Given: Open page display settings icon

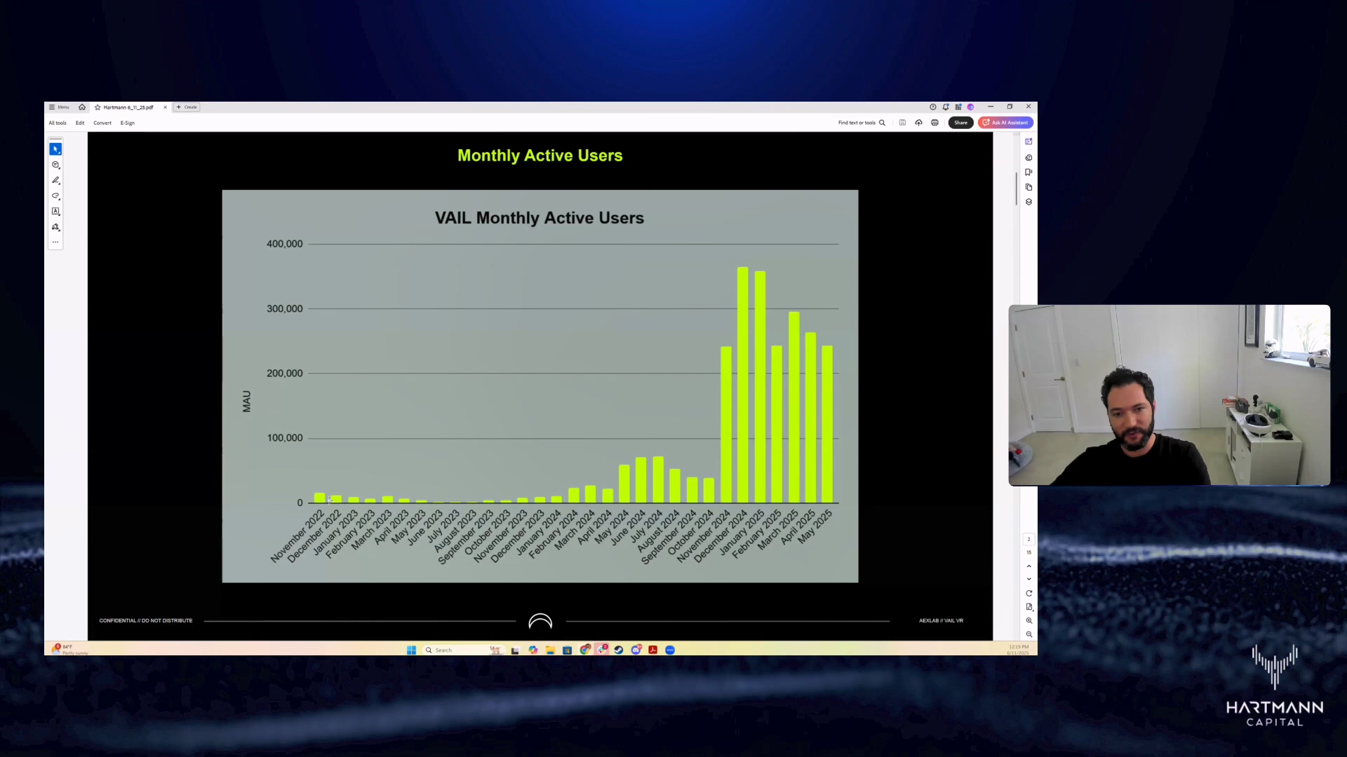Looking at the screenshot, I should tap(1028, 607).
